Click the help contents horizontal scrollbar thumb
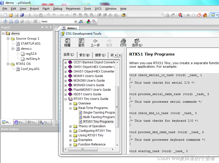The image size is (219, 163). (83, 150)
